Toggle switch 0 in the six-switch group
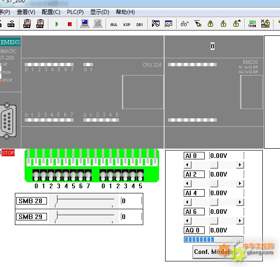280x267 pixels. tap(103, 175)
